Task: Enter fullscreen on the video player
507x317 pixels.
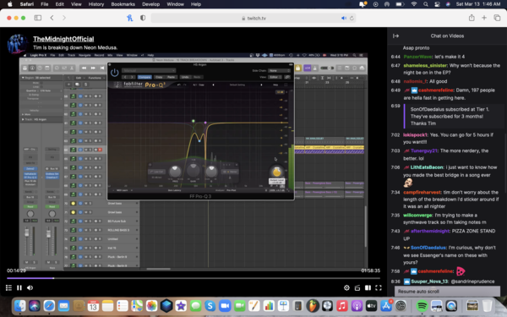Action: (379, 287)
